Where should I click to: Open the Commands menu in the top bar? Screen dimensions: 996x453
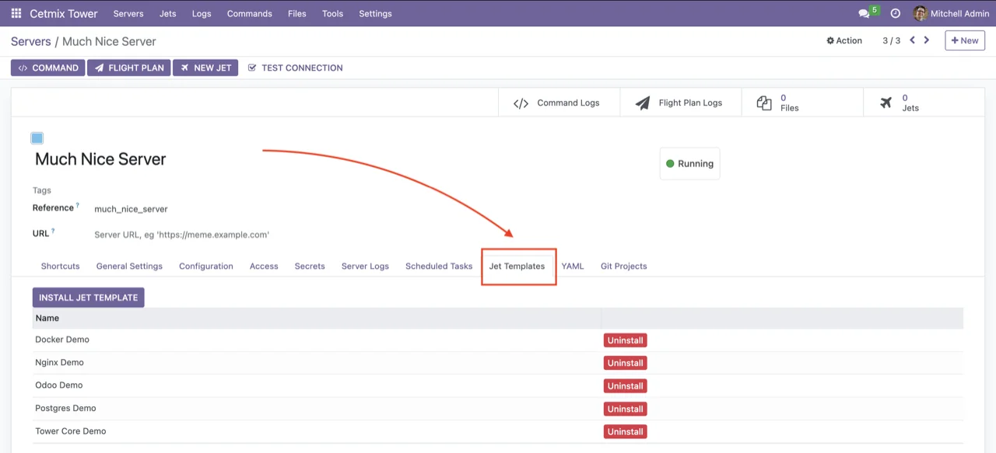click(249, 13)
